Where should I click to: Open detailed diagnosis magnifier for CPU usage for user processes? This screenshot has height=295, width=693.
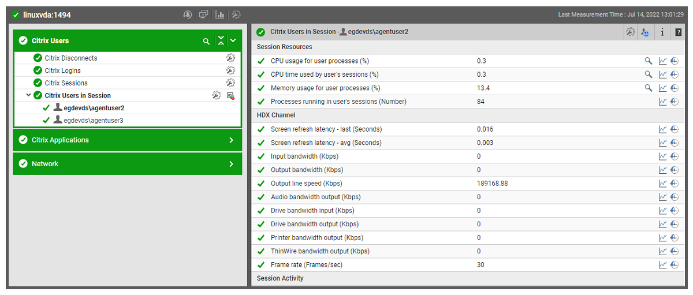(x=649, y=61)
